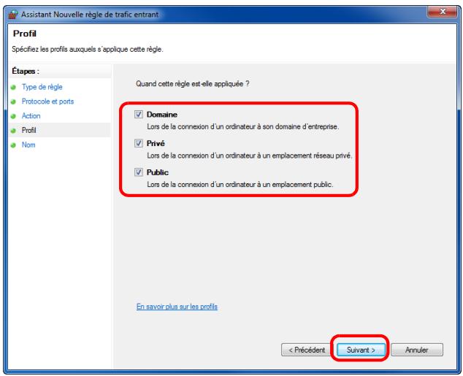The height and width of the screenshot is (376, 463).
Task: Click the emplacement public description text
Action: (240, 185)
